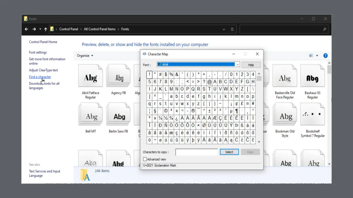Enable Advanced view checkbox

145,159
